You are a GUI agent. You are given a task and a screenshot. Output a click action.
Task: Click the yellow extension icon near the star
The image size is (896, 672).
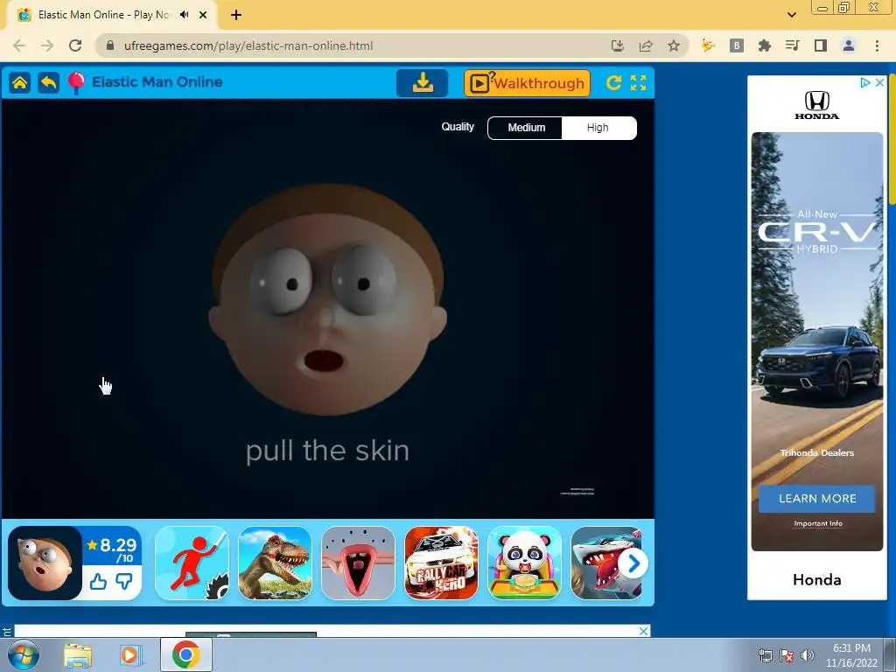708,45
